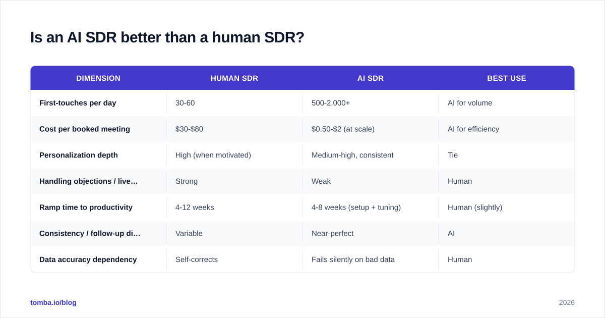Click 'Cost per booked meeting' row label
The width and height of the screenshot is (605, 318).
(x=85, y=129)
